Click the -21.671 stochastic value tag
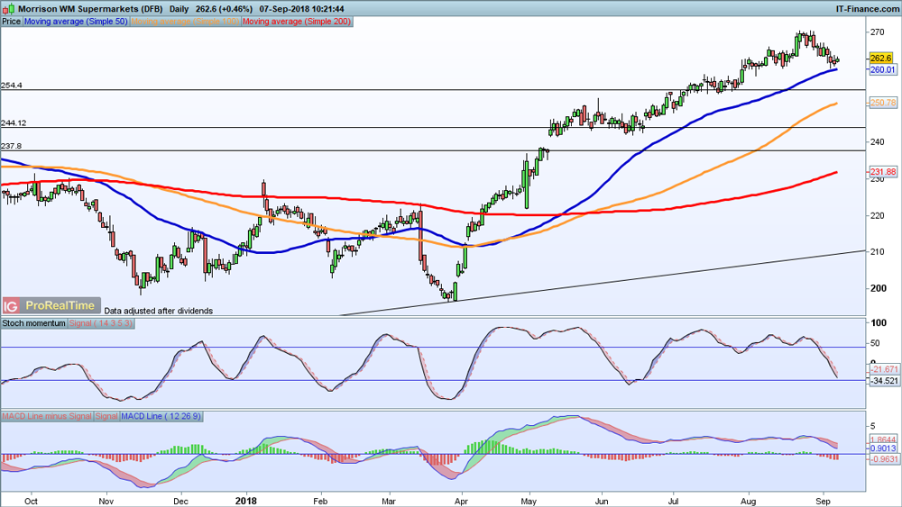The image size is (902, 507). (884, 369)
